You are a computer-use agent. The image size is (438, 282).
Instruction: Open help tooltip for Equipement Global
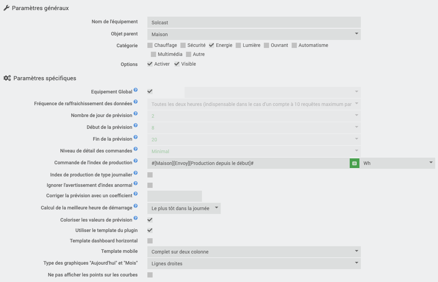pyautogui.click(x=136, y=90)
